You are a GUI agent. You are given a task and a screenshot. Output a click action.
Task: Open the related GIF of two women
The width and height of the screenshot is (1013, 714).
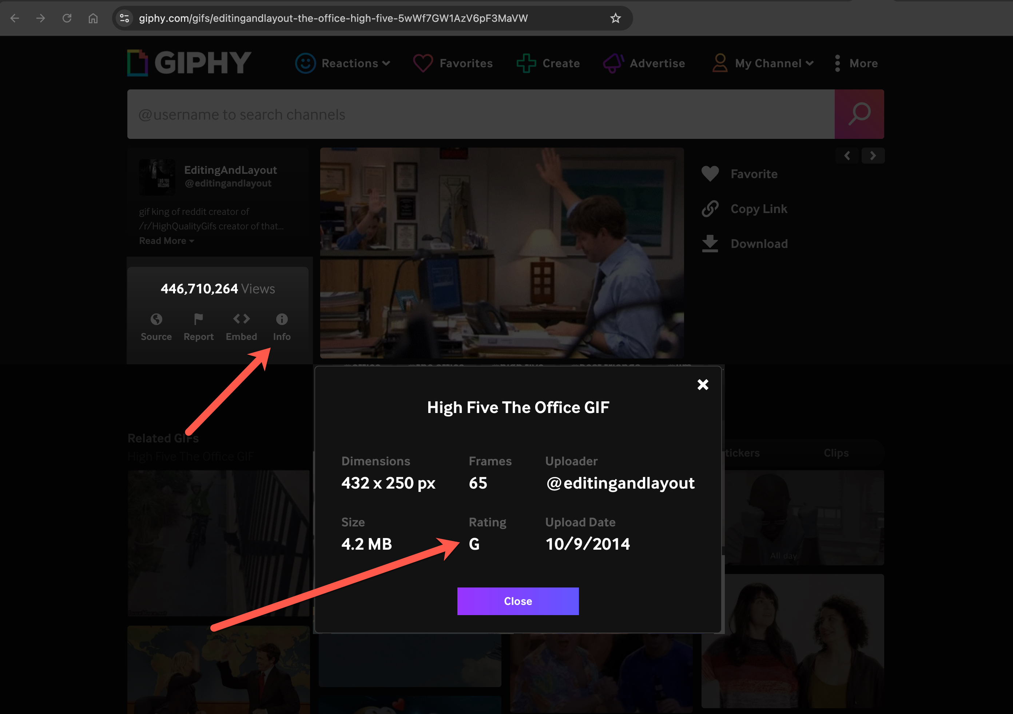tap(792, 641)
